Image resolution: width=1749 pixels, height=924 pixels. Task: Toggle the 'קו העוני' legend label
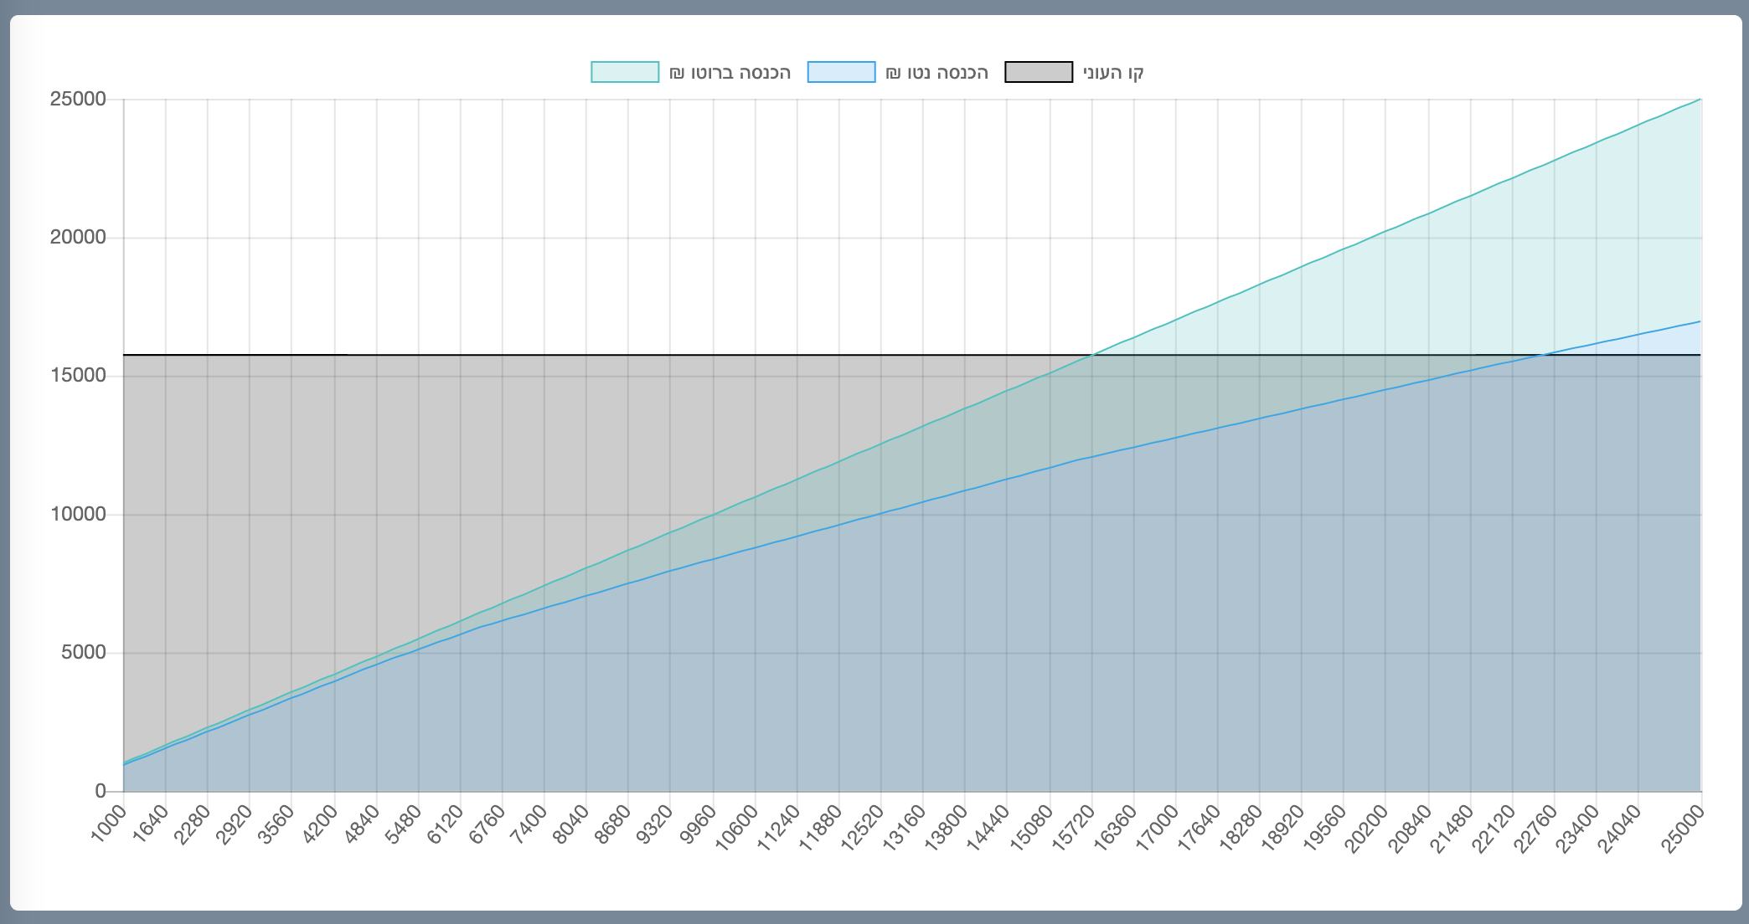1113,73
